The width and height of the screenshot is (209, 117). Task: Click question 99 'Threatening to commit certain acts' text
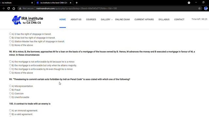[x=70, y=79]
